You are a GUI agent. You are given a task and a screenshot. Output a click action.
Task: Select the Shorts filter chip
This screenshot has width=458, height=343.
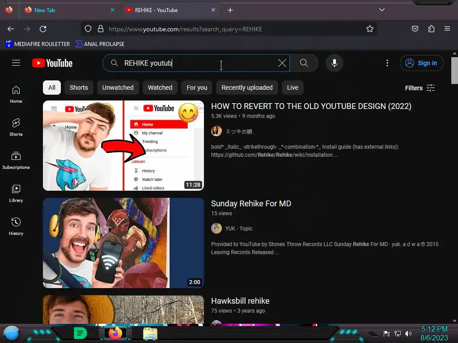pyautogui.click(x=79, y=88)
